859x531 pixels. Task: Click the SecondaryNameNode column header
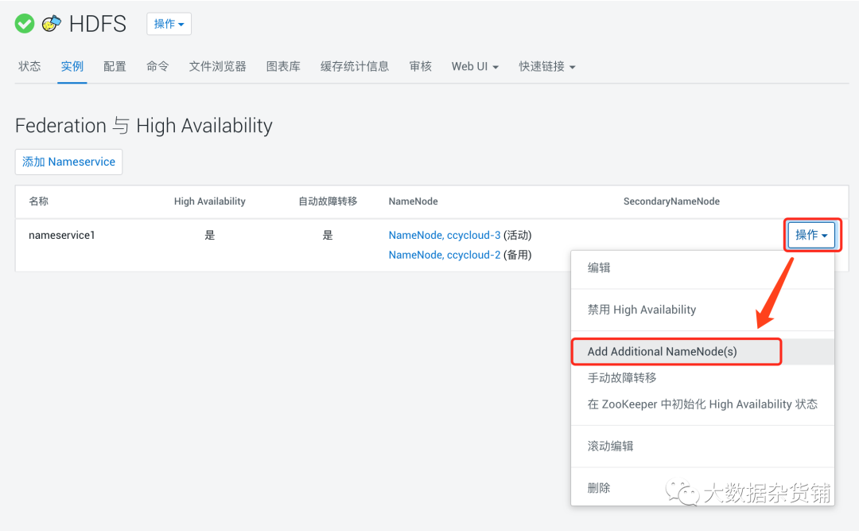(671, 201)
